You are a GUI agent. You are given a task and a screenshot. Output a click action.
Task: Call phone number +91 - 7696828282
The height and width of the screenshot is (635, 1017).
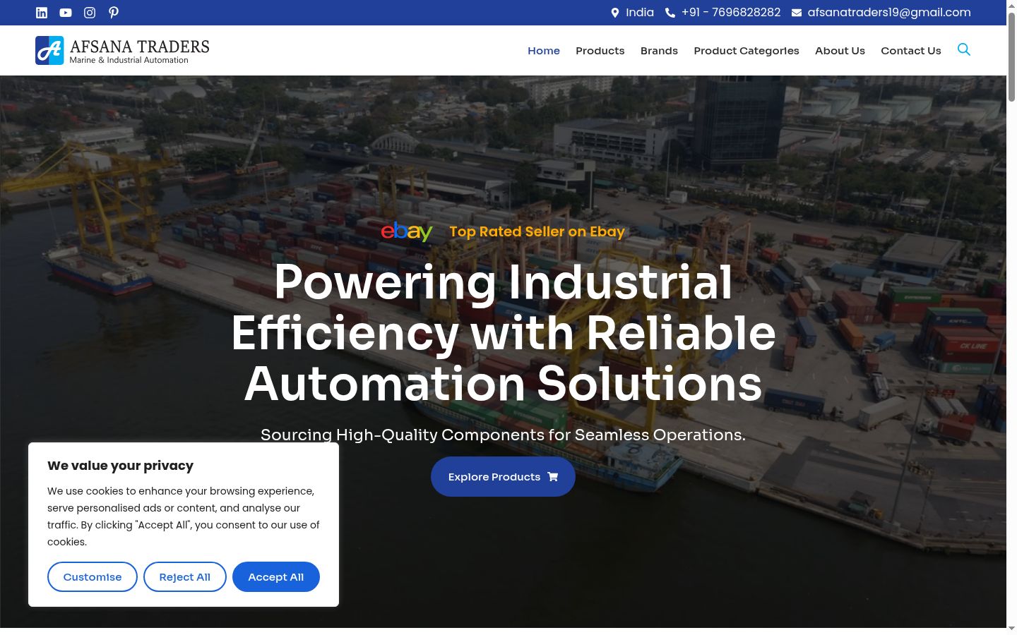click(731, 13)
